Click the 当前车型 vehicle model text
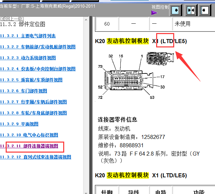 pos(47,6)
